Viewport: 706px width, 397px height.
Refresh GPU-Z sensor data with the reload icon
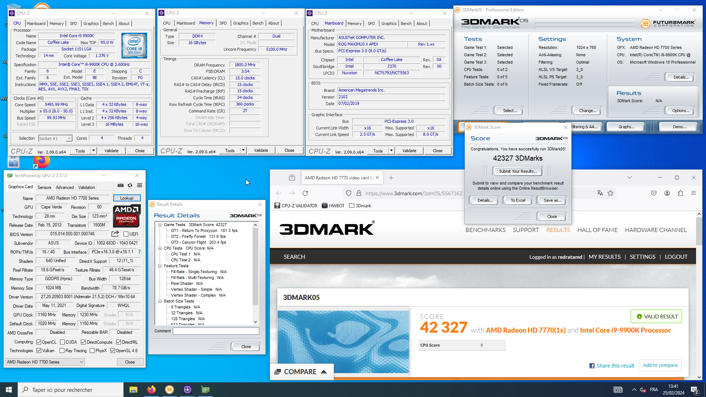[x=130, y=185]
